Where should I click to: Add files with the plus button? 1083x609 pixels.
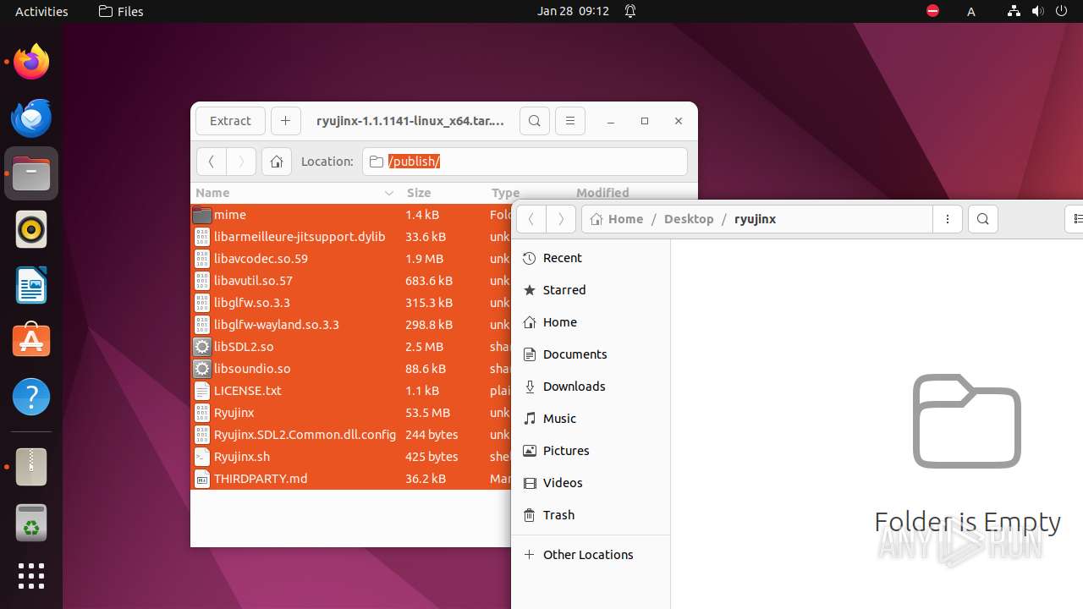click(286, 121)
